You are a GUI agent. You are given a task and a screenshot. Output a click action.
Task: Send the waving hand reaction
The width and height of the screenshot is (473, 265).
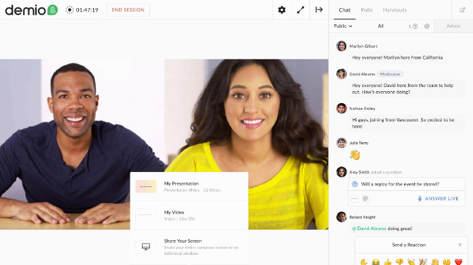coord(435,262)
